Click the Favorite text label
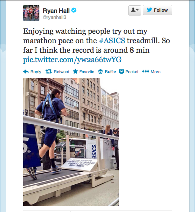The width and height of the screenshot is (195, 212). (87, 72)
